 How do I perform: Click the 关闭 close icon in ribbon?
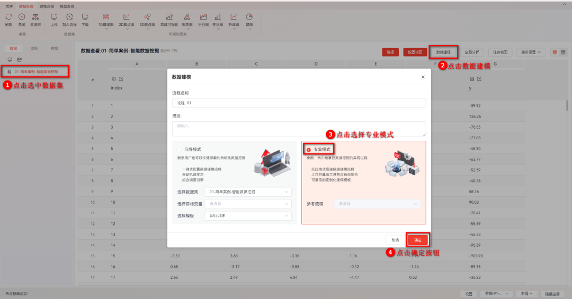(22, 17)
